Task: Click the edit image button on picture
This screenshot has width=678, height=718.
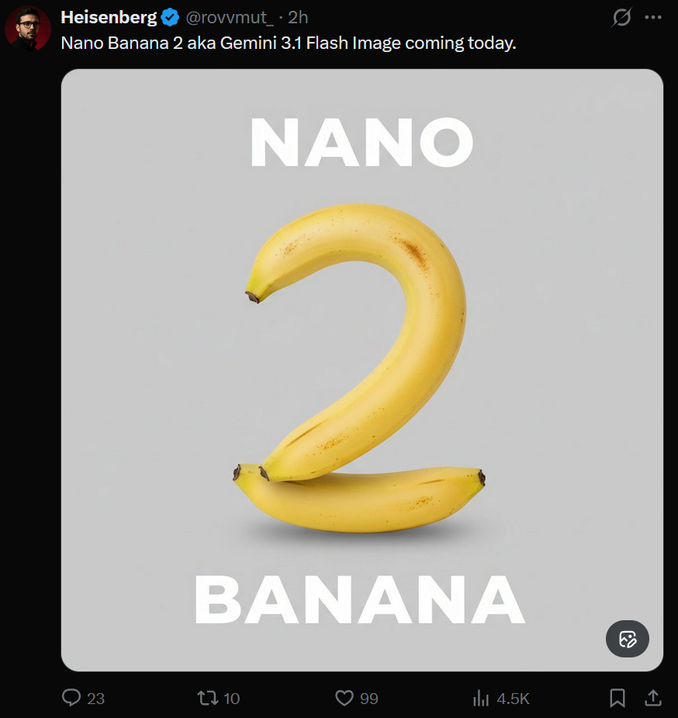Action: (628, 639)
